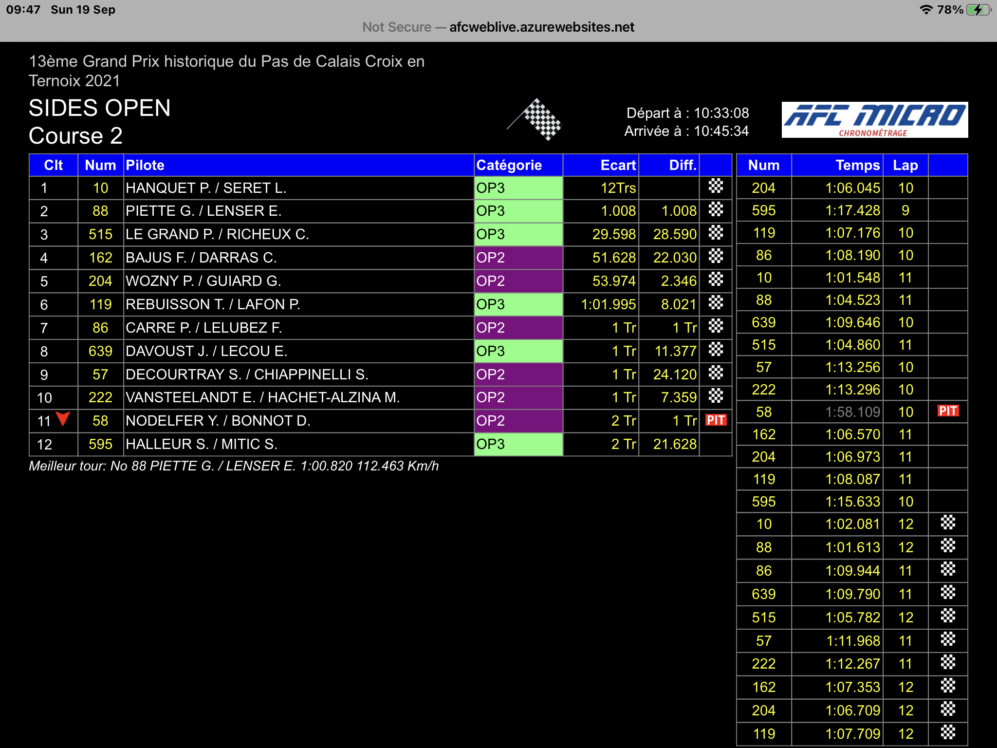
Task: Click the SIDES OPEN title
Action: tap(100, 108)
